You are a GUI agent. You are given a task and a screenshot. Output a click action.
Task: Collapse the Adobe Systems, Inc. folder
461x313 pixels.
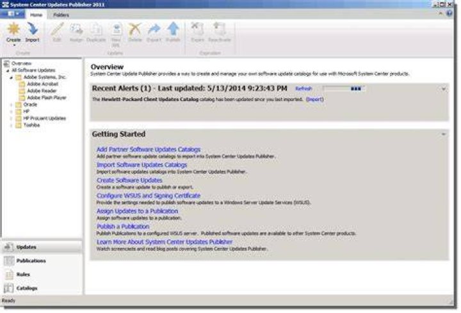pos(11,77)
